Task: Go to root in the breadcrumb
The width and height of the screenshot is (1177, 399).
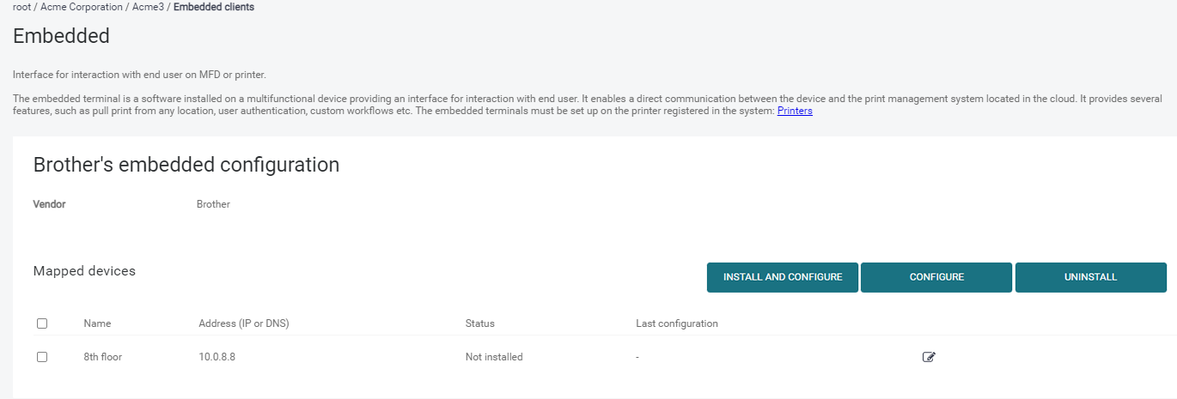Action: (22, 7)
